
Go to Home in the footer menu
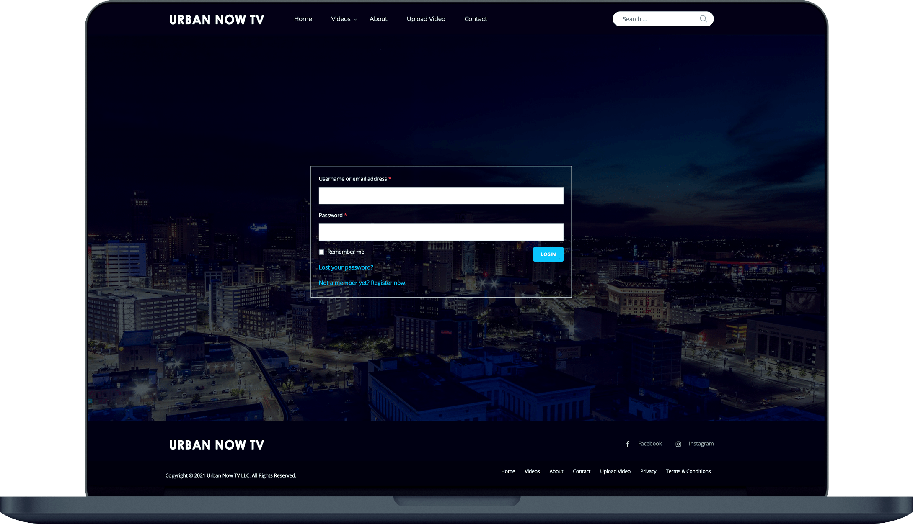point(508,471)
